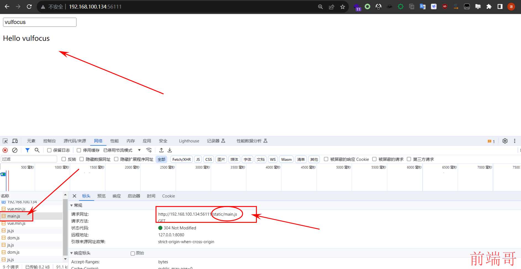The width and height of the screenshot is (521, 269).
Task: Check blocked response Cookie checkbox
Action: (326, 159)
